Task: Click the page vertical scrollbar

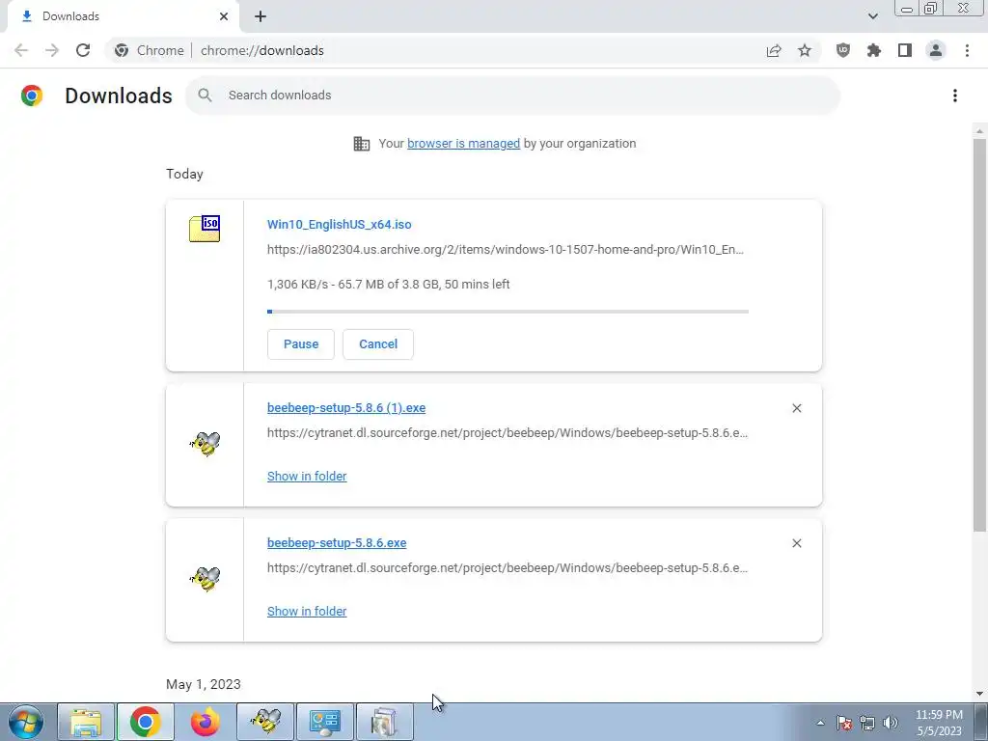Action: [979, 334]
